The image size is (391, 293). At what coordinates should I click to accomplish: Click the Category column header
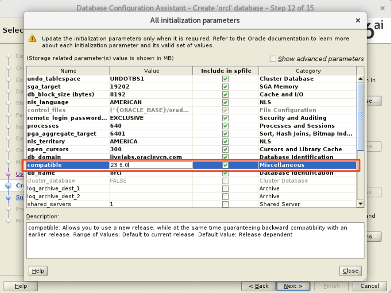click(308, 71)
